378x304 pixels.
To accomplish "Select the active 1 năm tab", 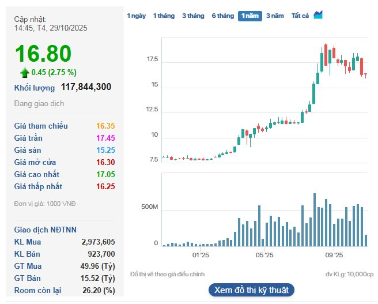I will click(250, 16).
